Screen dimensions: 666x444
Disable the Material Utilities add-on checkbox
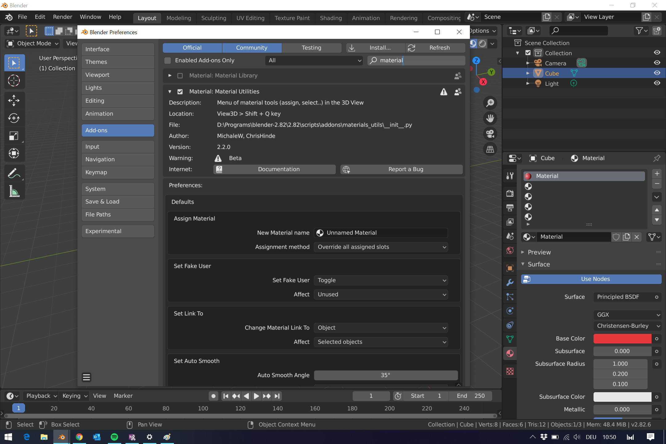pos(180,92)
